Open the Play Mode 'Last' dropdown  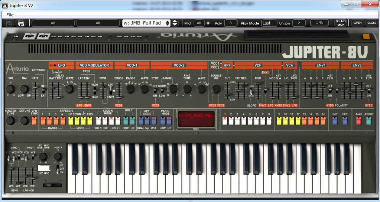point(269,23)
